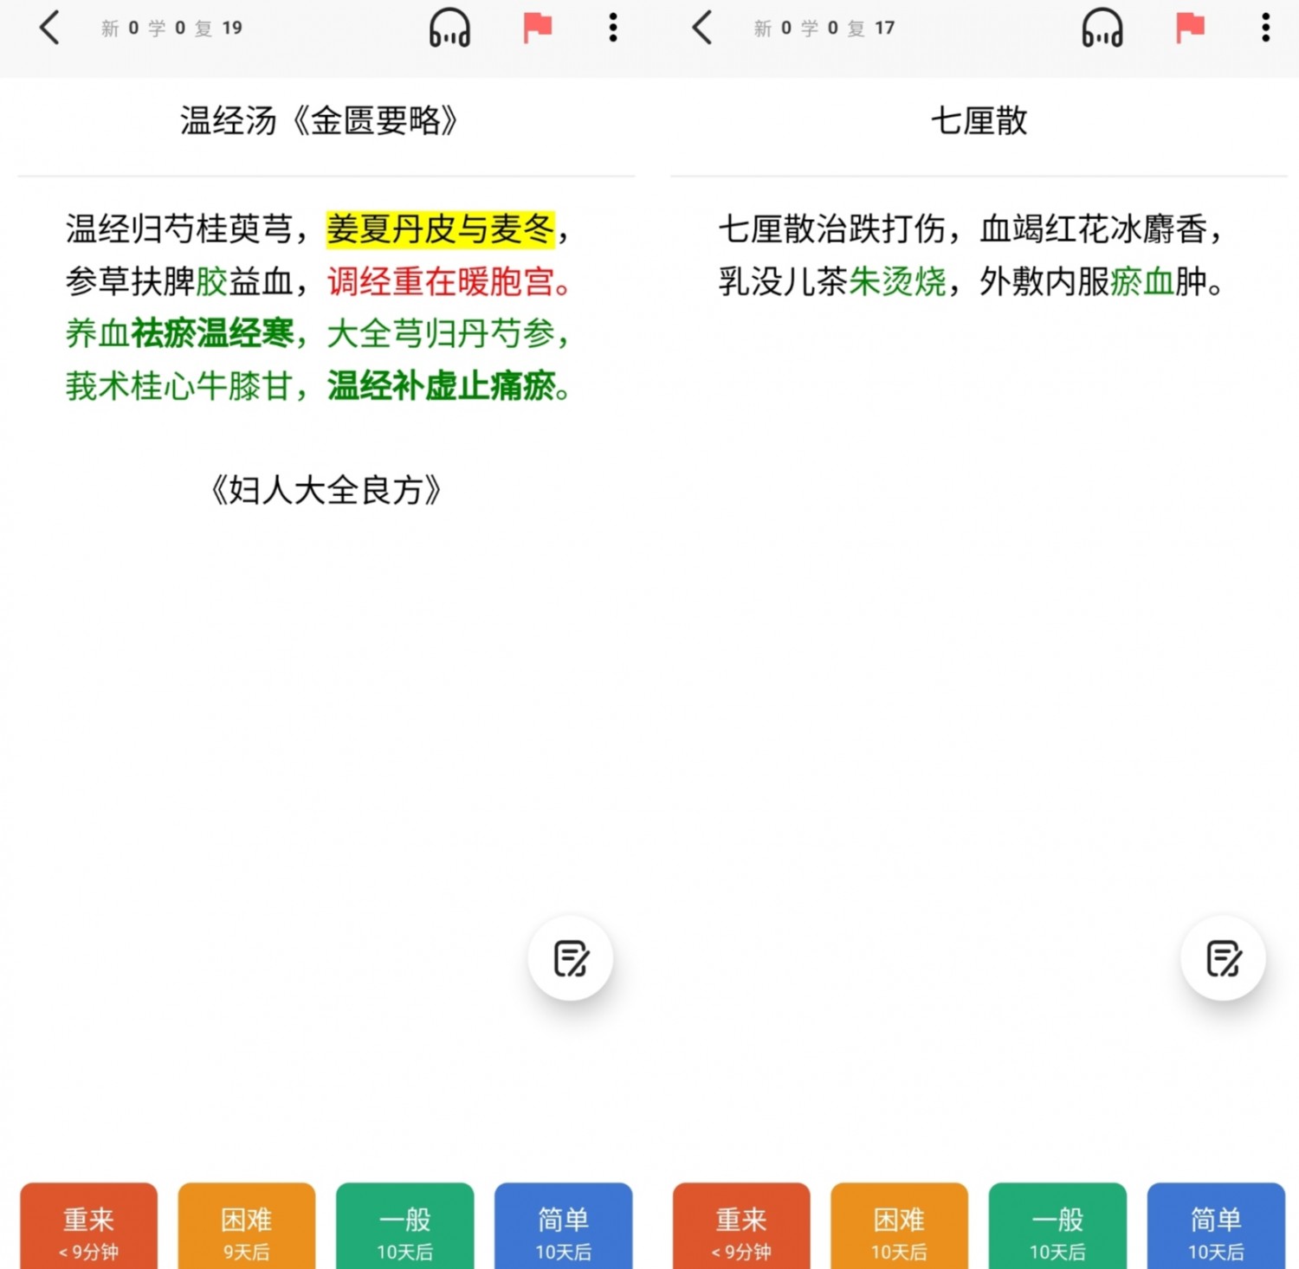
Task: Open the edit note button on 温经汤 card
Action: (571, 958)
